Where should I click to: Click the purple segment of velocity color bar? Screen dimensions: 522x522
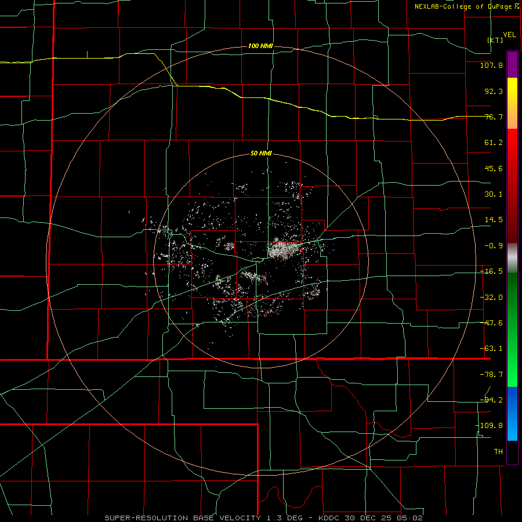(512, 64)
